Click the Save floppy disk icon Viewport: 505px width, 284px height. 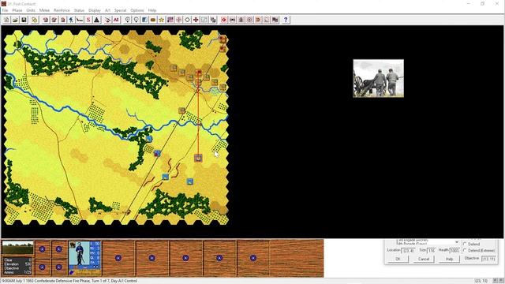pos(24,20)
